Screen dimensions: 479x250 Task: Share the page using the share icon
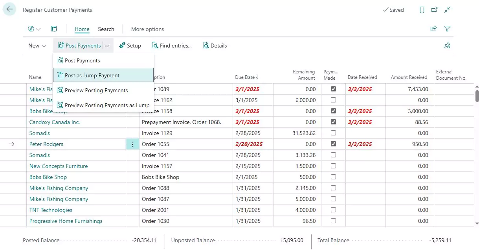(433, 29)
